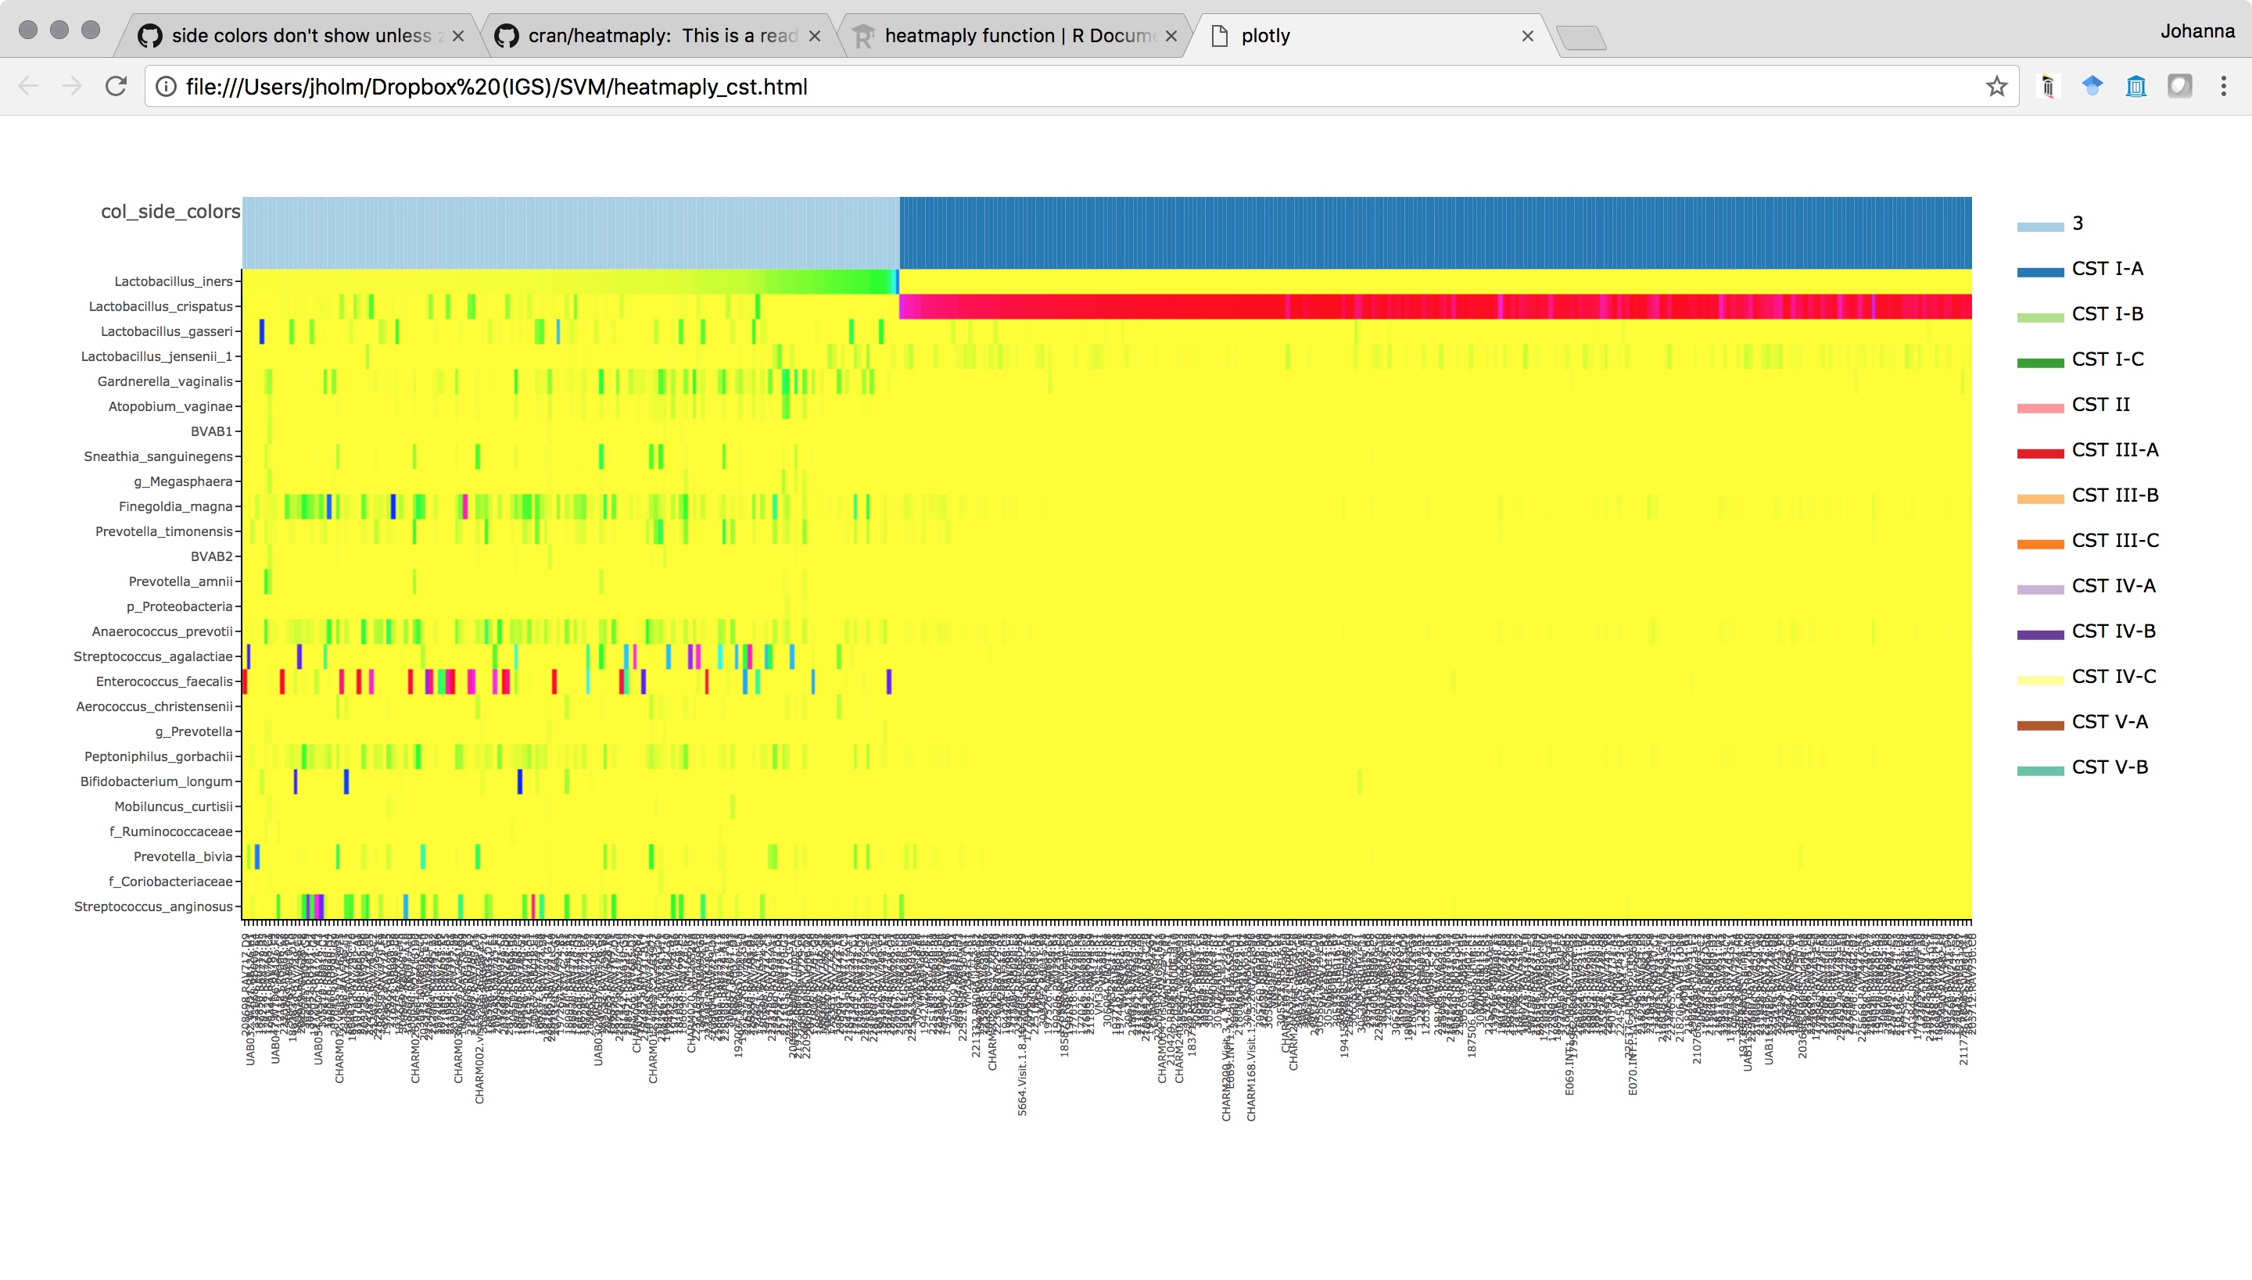This screenshot has width=2252, height=1280.
Task: Open a new browser tab
Action: 1585,35
